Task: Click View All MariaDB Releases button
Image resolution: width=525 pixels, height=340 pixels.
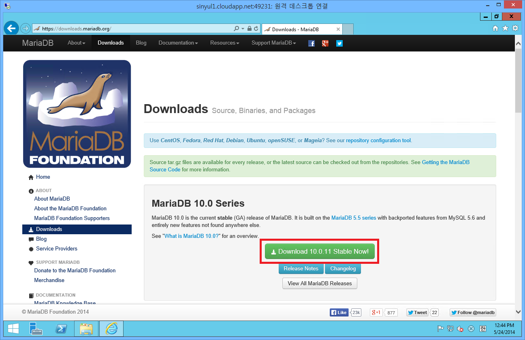Action: coord(320,283)
